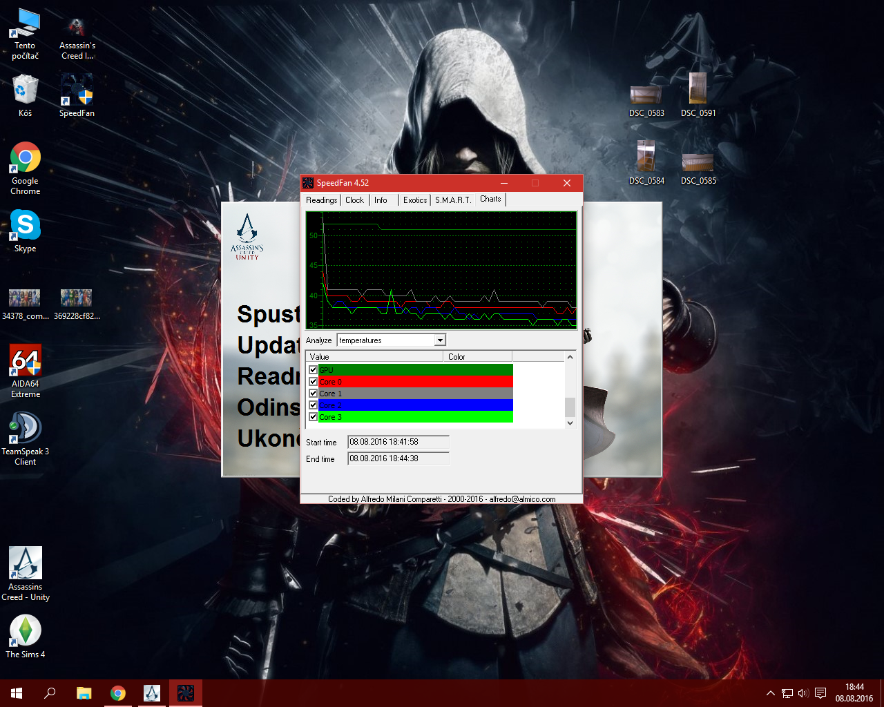Select the AIDA64 Extreme desktop icon

(25, 371)
